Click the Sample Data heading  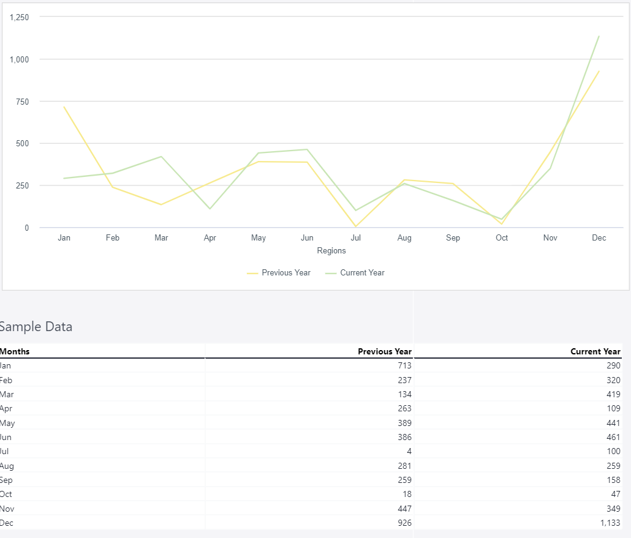[36, 327]
